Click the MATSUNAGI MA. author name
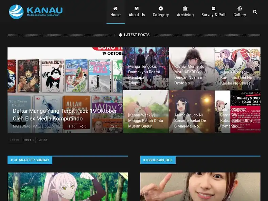The image size is (268, 201). coord(25,126)
